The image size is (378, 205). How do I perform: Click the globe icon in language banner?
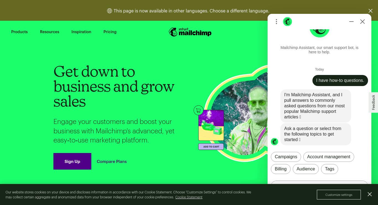[x=110, y=11]
